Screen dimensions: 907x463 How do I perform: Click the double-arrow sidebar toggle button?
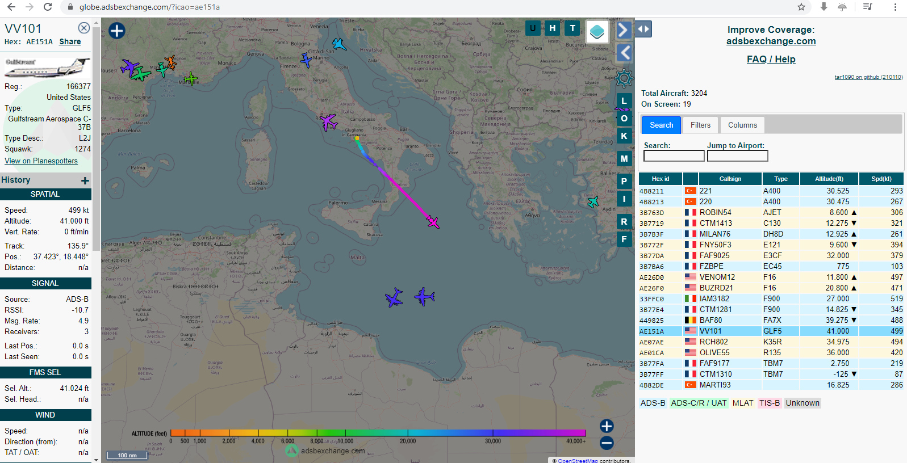click(x=643, y=29)
